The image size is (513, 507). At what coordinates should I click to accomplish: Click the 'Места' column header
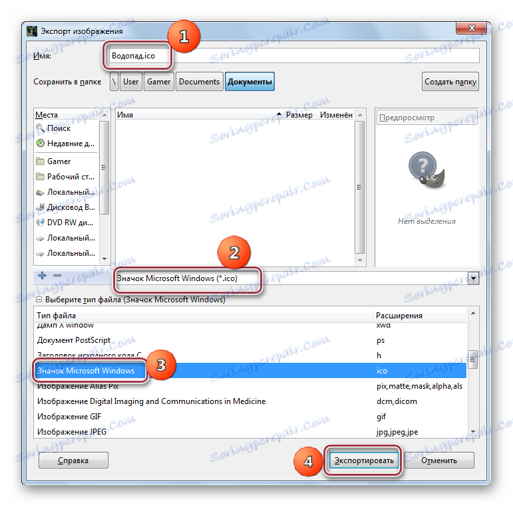[67, 115]
